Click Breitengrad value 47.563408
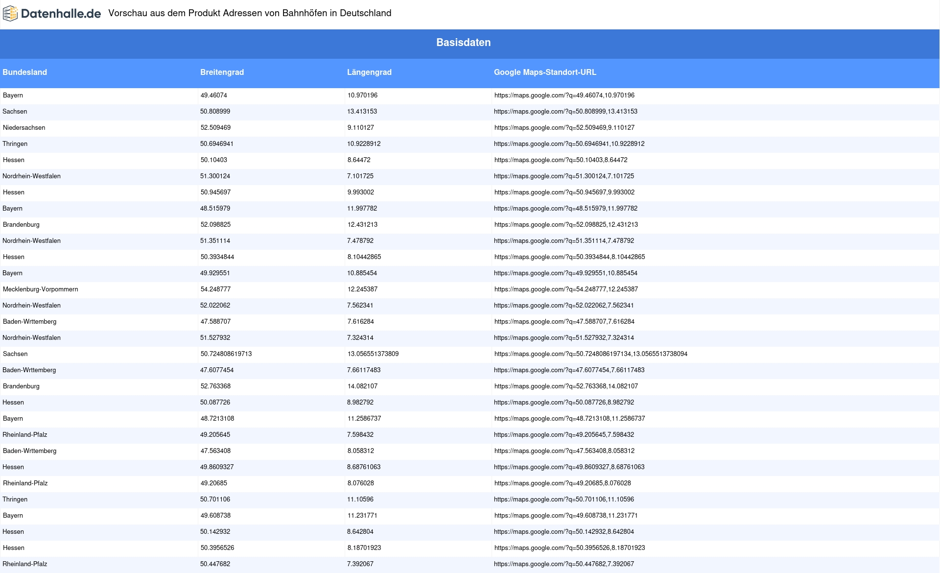The height and width of the screenshot is (573, 940). click(x=215, y=451)
